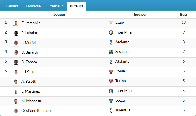Switch to the Général tab
The image size is (196, 116).
tap(13, 6)
